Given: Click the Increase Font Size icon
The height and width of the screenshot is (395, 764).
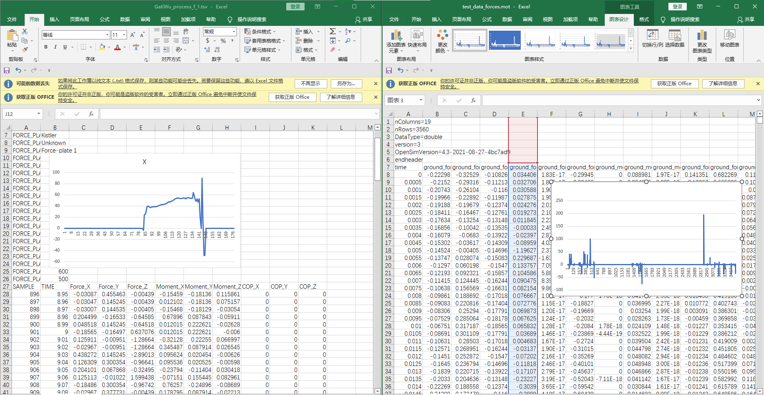Looking at the screenshot, I should [x=133, y=35].
